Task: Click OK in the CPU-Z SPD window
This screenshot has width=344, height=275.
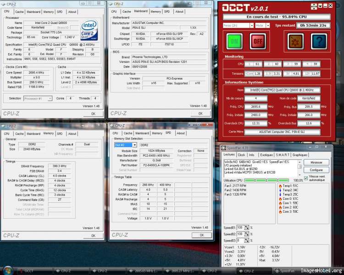Action: pyautogui.click(x=202, y=235)
